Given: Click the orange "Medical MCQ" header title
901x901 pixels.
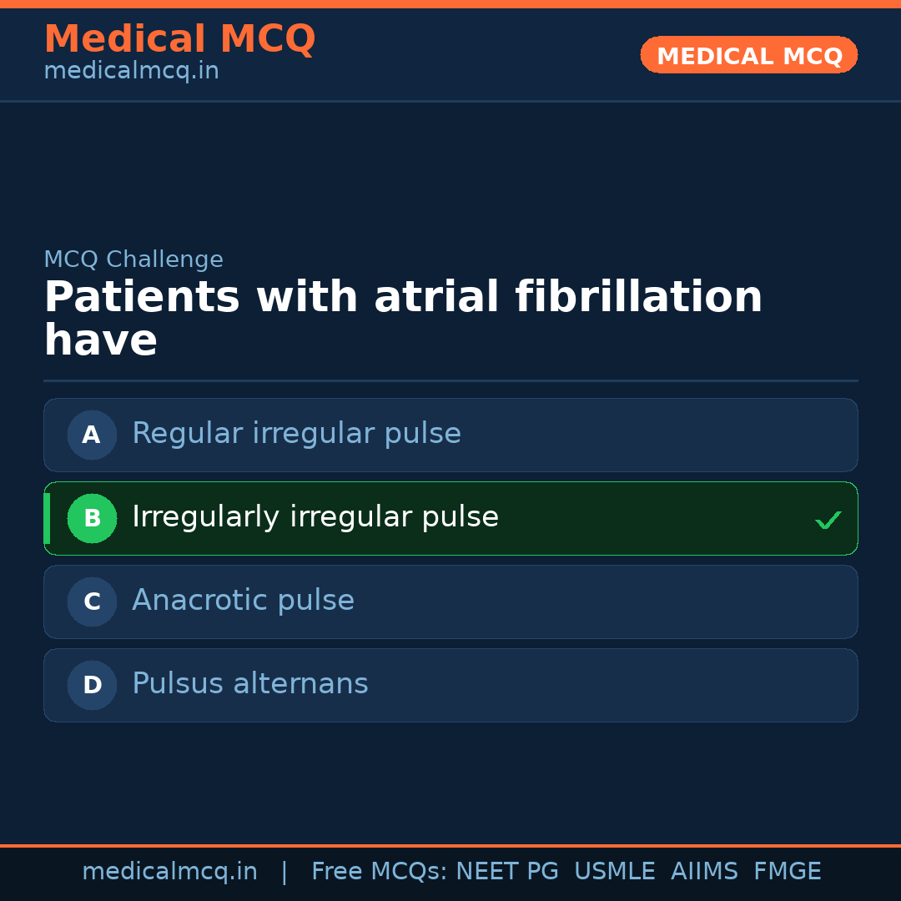Looking at the screenshot, I should [x=179, y=39].
